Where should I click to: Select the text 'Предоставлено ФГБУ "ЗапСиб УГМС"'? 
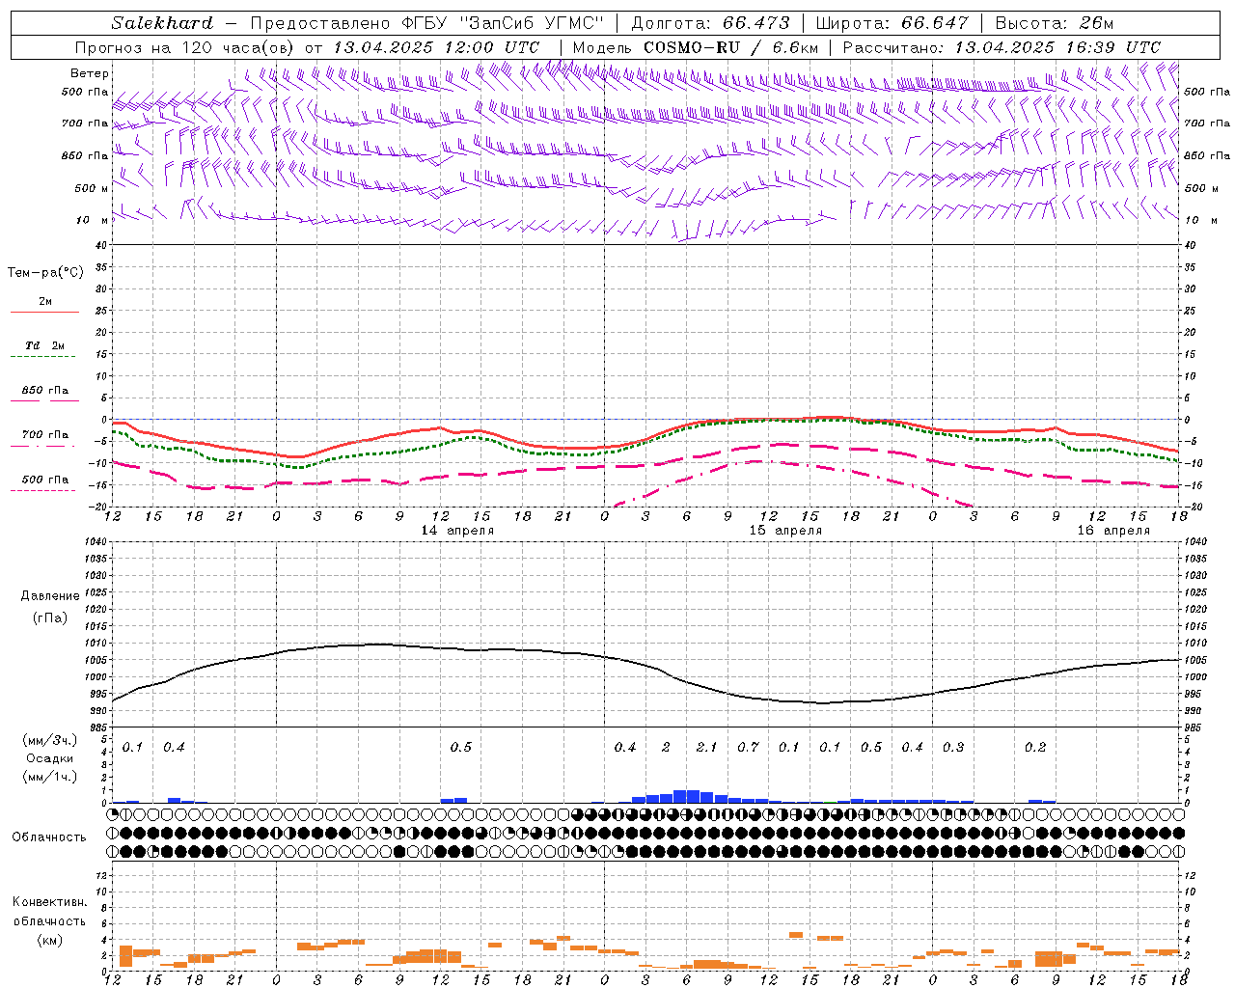pos(426,23)
